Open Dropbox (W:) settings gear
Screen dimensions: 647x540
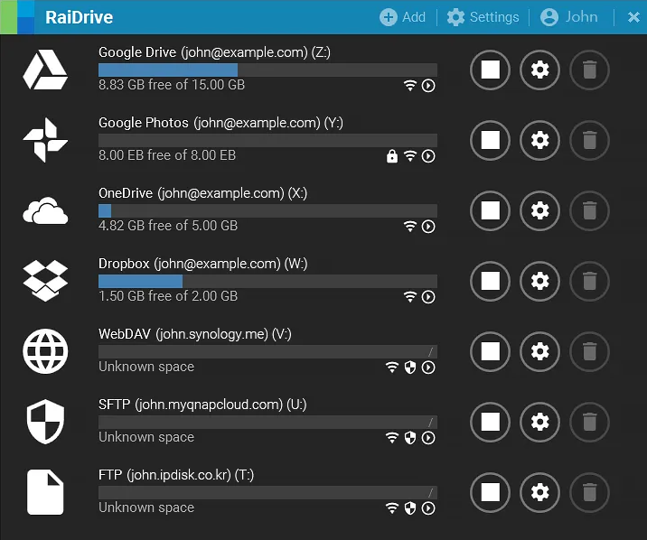(539, 281)
